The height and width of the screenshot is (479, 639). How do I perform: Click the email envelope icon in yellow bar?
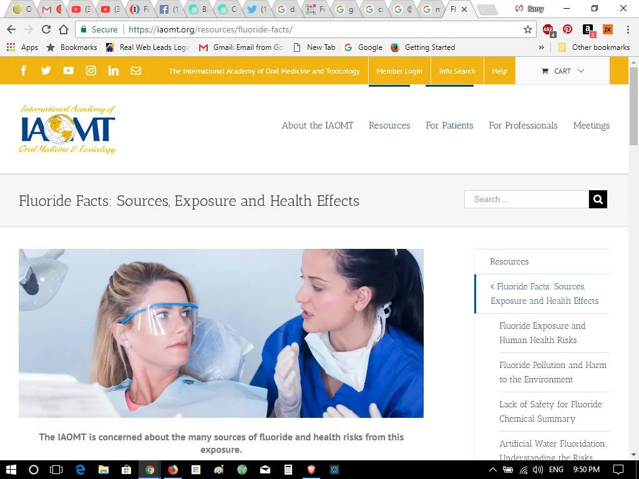(135, 71)
